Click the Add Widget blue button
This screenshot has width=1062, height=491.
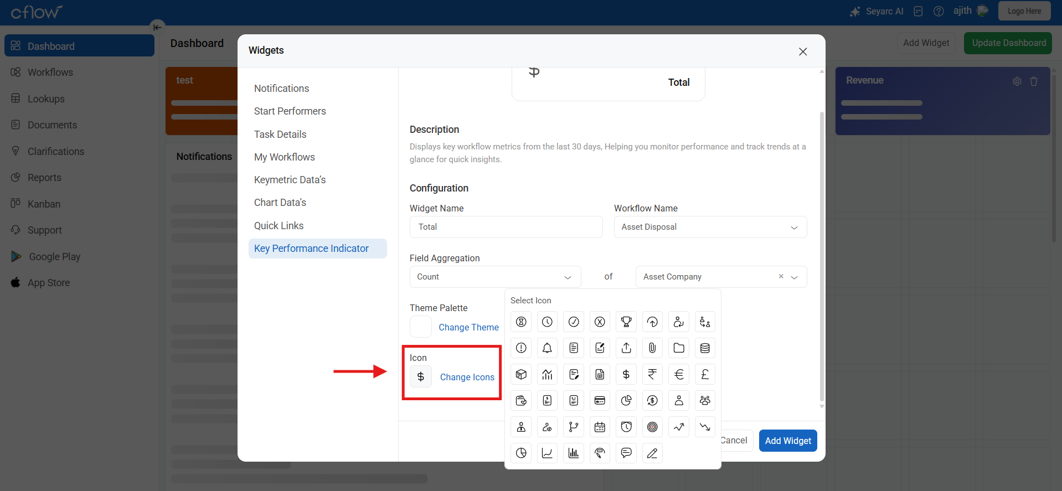coord(787,441)
